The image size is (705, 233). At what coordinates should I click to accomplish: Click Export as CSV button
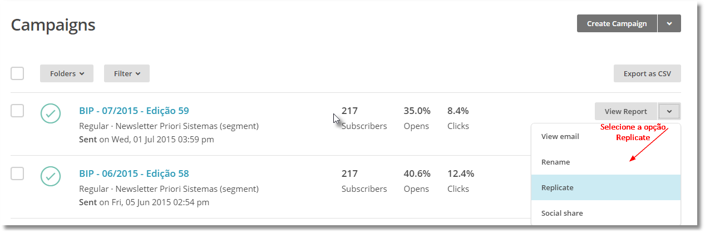pyautogui.click(x=647, y=73)
